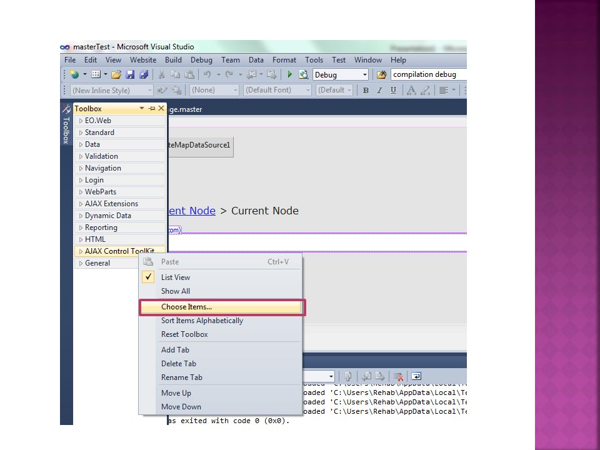
Task: Click the Find in Files folder icon
Action: 381,74
